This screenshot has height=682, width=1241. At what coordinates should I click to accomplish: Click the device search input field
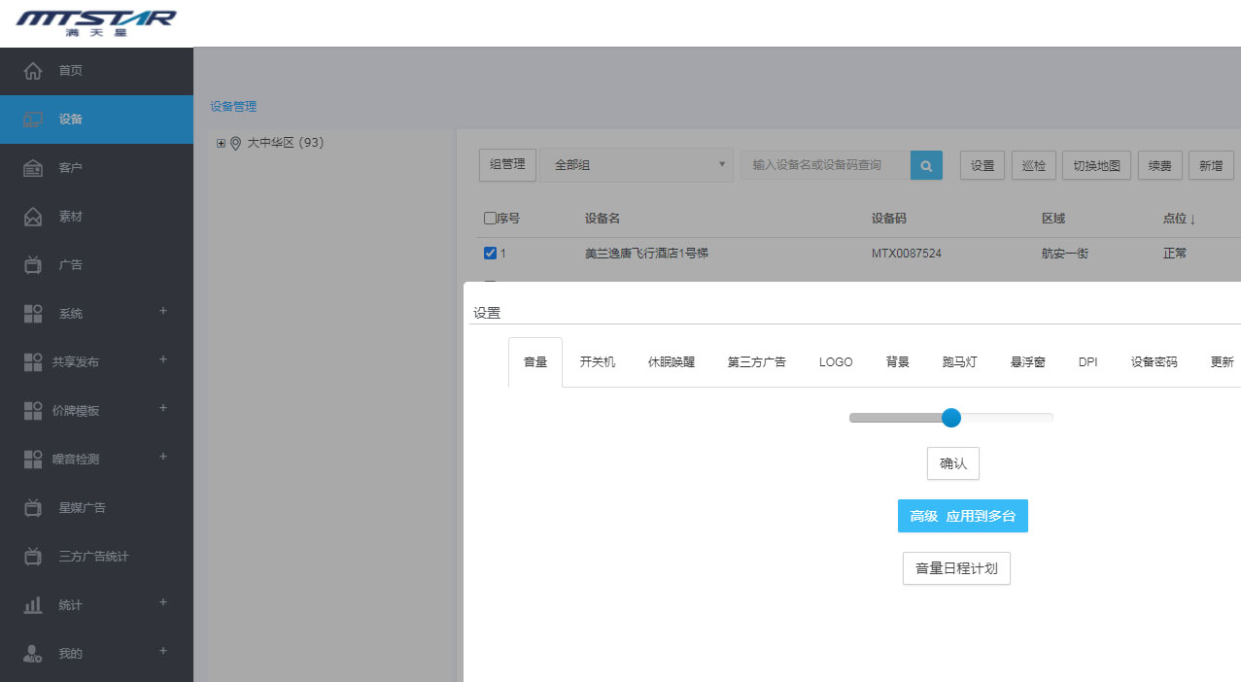(x=826, y=165)
